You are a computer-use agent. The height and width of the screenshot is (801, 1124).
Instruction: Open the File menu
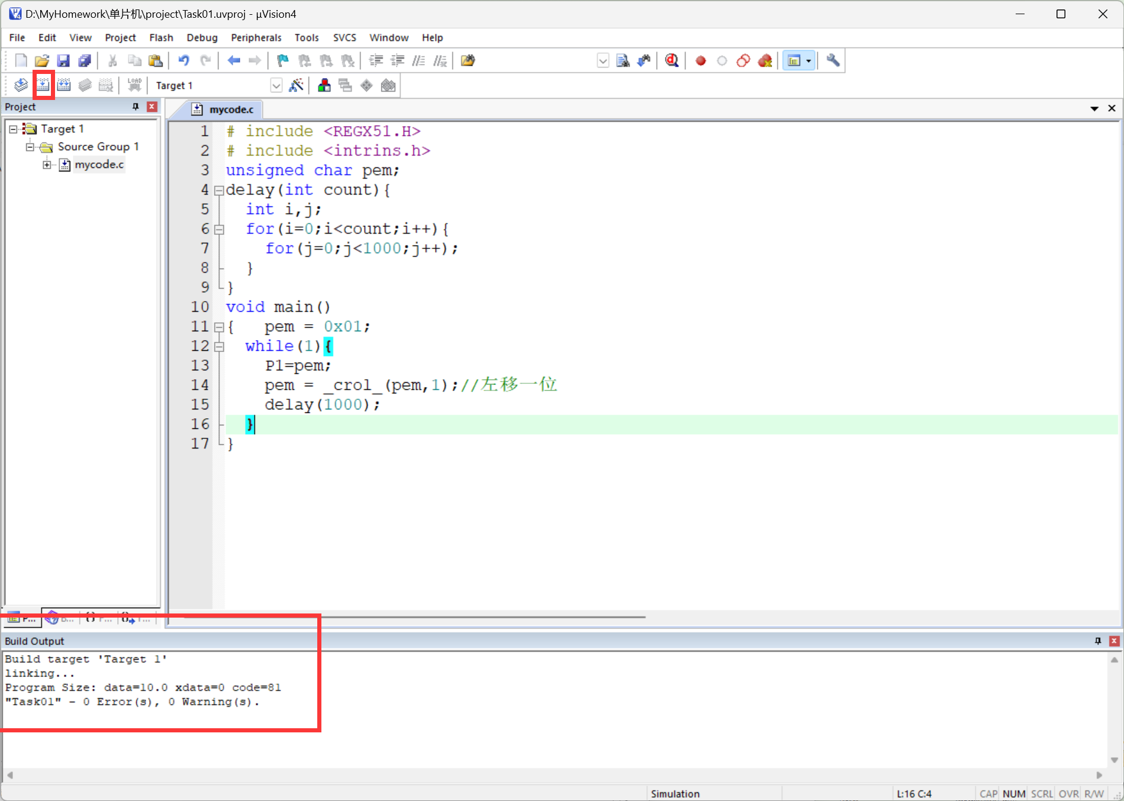[x=17, y=37]
